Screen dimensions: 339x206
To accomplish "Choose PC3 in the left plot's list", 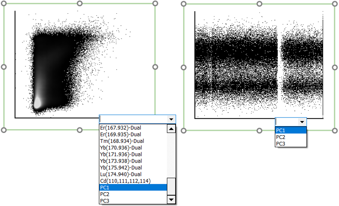I will tap(133, 200).
